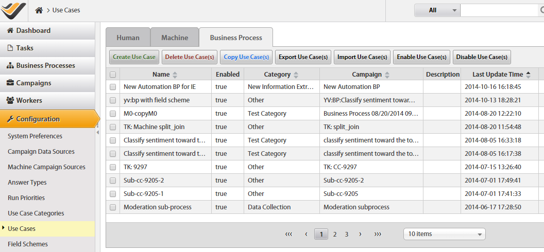Open Campaigns in the sidebar
Image resolution: width=544 pixels, height=252 pixels.
[x=47, y=83]
